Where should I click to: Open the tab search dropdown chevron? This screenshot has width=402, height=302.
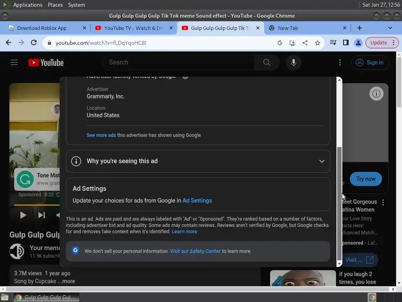click(390, 28)
